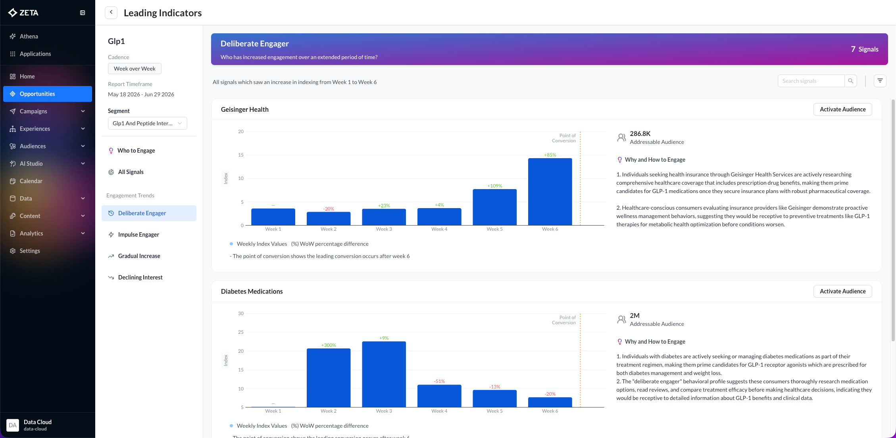Click the Week 3 bar in Diabetes Medications chart

(384, 374)
